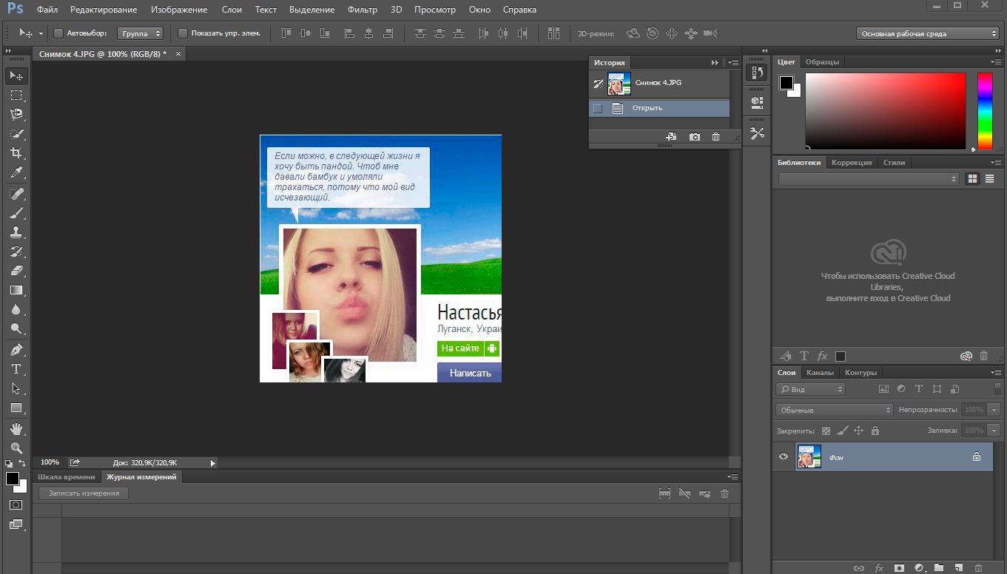Image resolution: width=1007 pixels, height=574 pixels.
Task: Toggle lock all padlock in Layers panel
Action: tap(875, 430)
